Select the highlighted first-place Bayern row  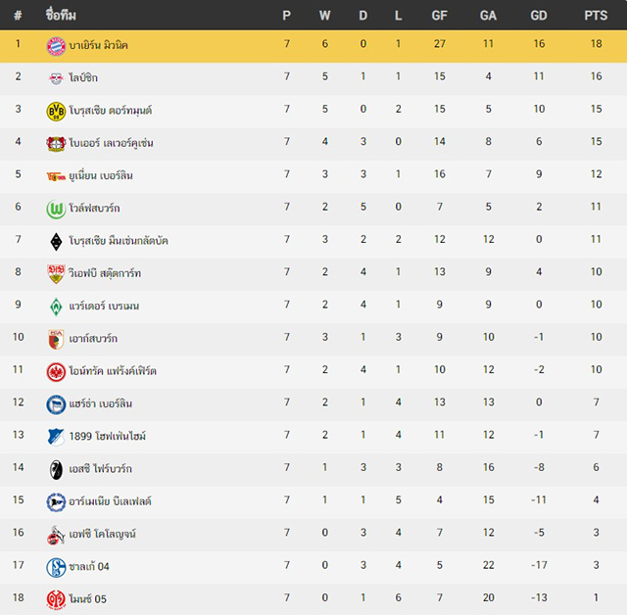point(313,46)
